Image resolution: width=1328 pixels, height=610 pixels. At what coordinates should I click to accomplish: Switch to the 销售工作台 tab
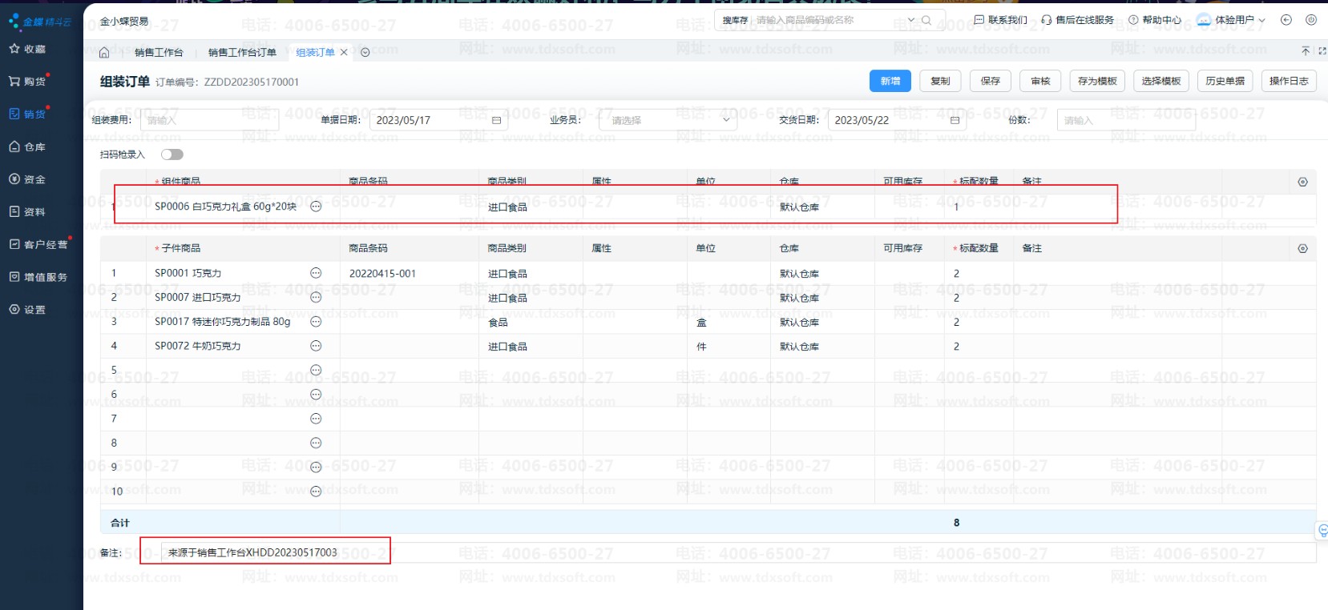159,53
